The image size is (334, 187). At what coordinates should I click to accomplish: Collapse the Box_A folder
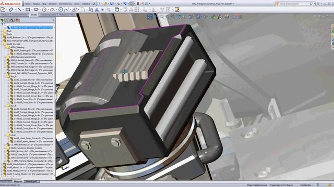pos(5,76)
